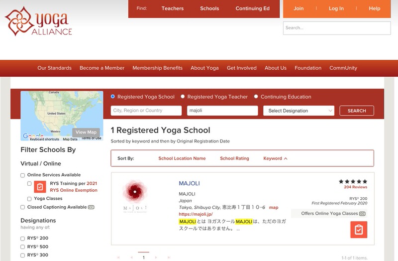Click the CC icon next to Closed Captioning

pyautogui.click(x=91, y=207)
